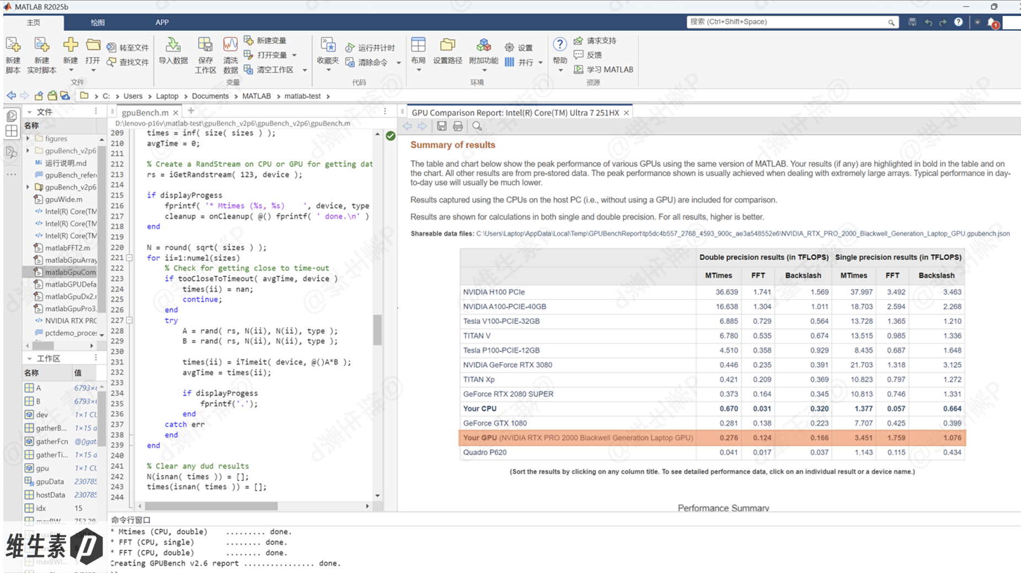
Task: Click the 导入数据 (Import Data) icon
Action: [x=173, y=45]
